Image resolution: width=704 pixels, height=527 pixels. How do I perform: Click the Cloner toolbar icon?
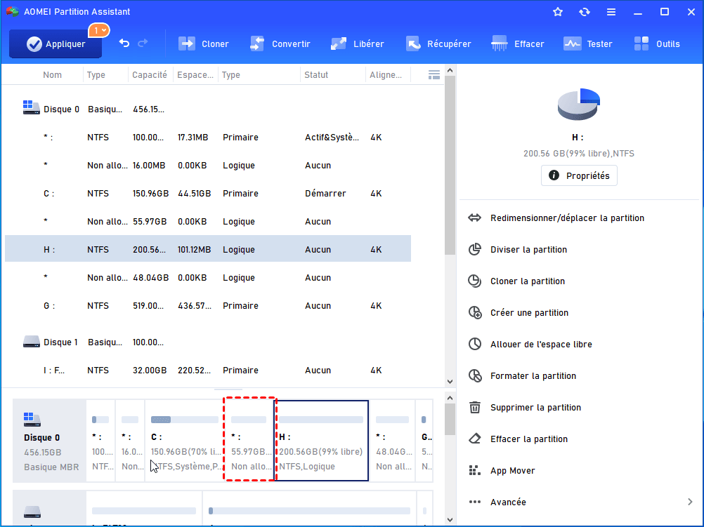(187, 44)
